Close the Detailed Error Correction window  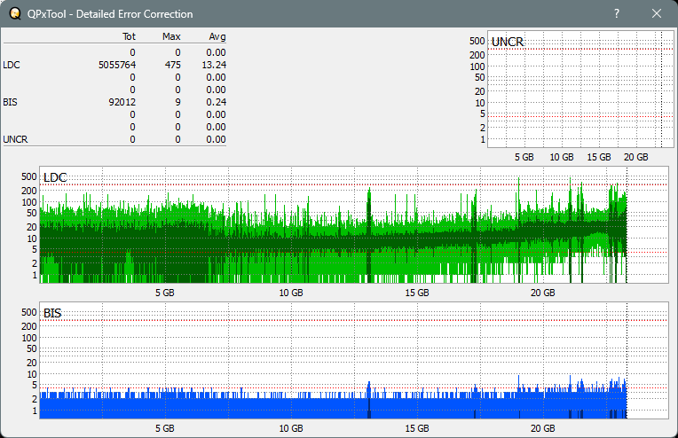coord(657,14)
